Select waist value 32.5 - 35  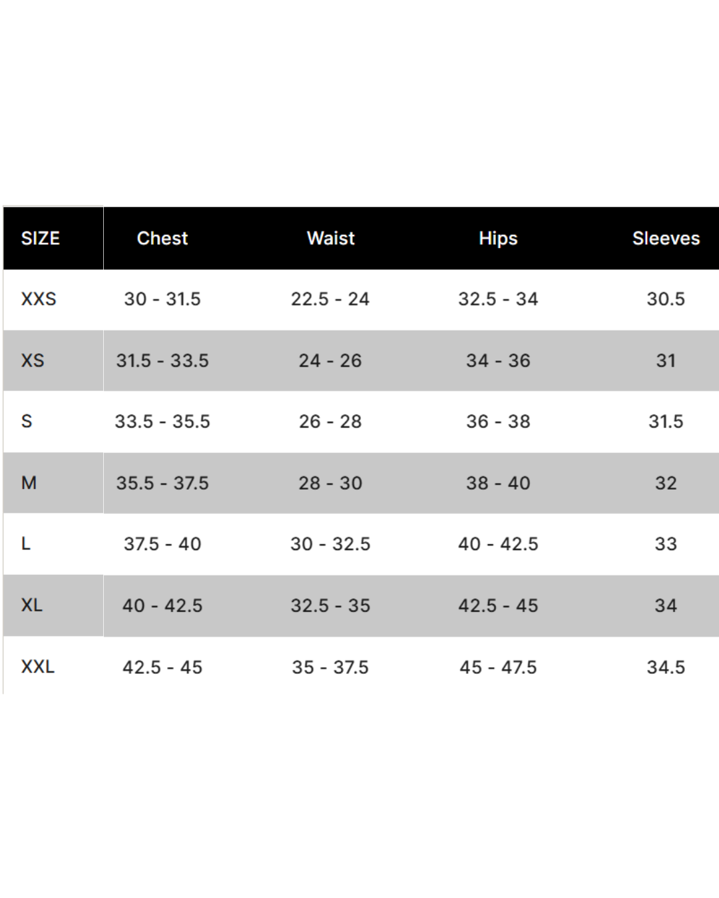pos(330,605)
